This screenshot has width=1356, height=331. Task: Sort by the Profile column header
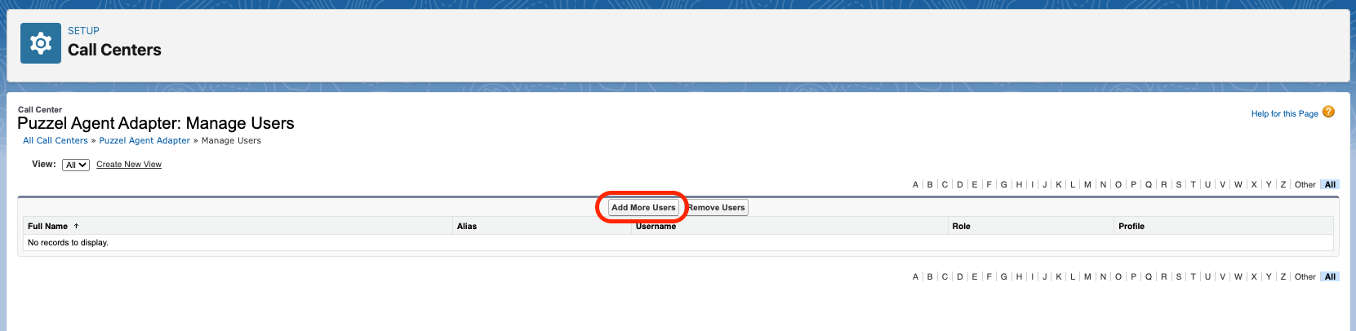(x=1131, y=227)
